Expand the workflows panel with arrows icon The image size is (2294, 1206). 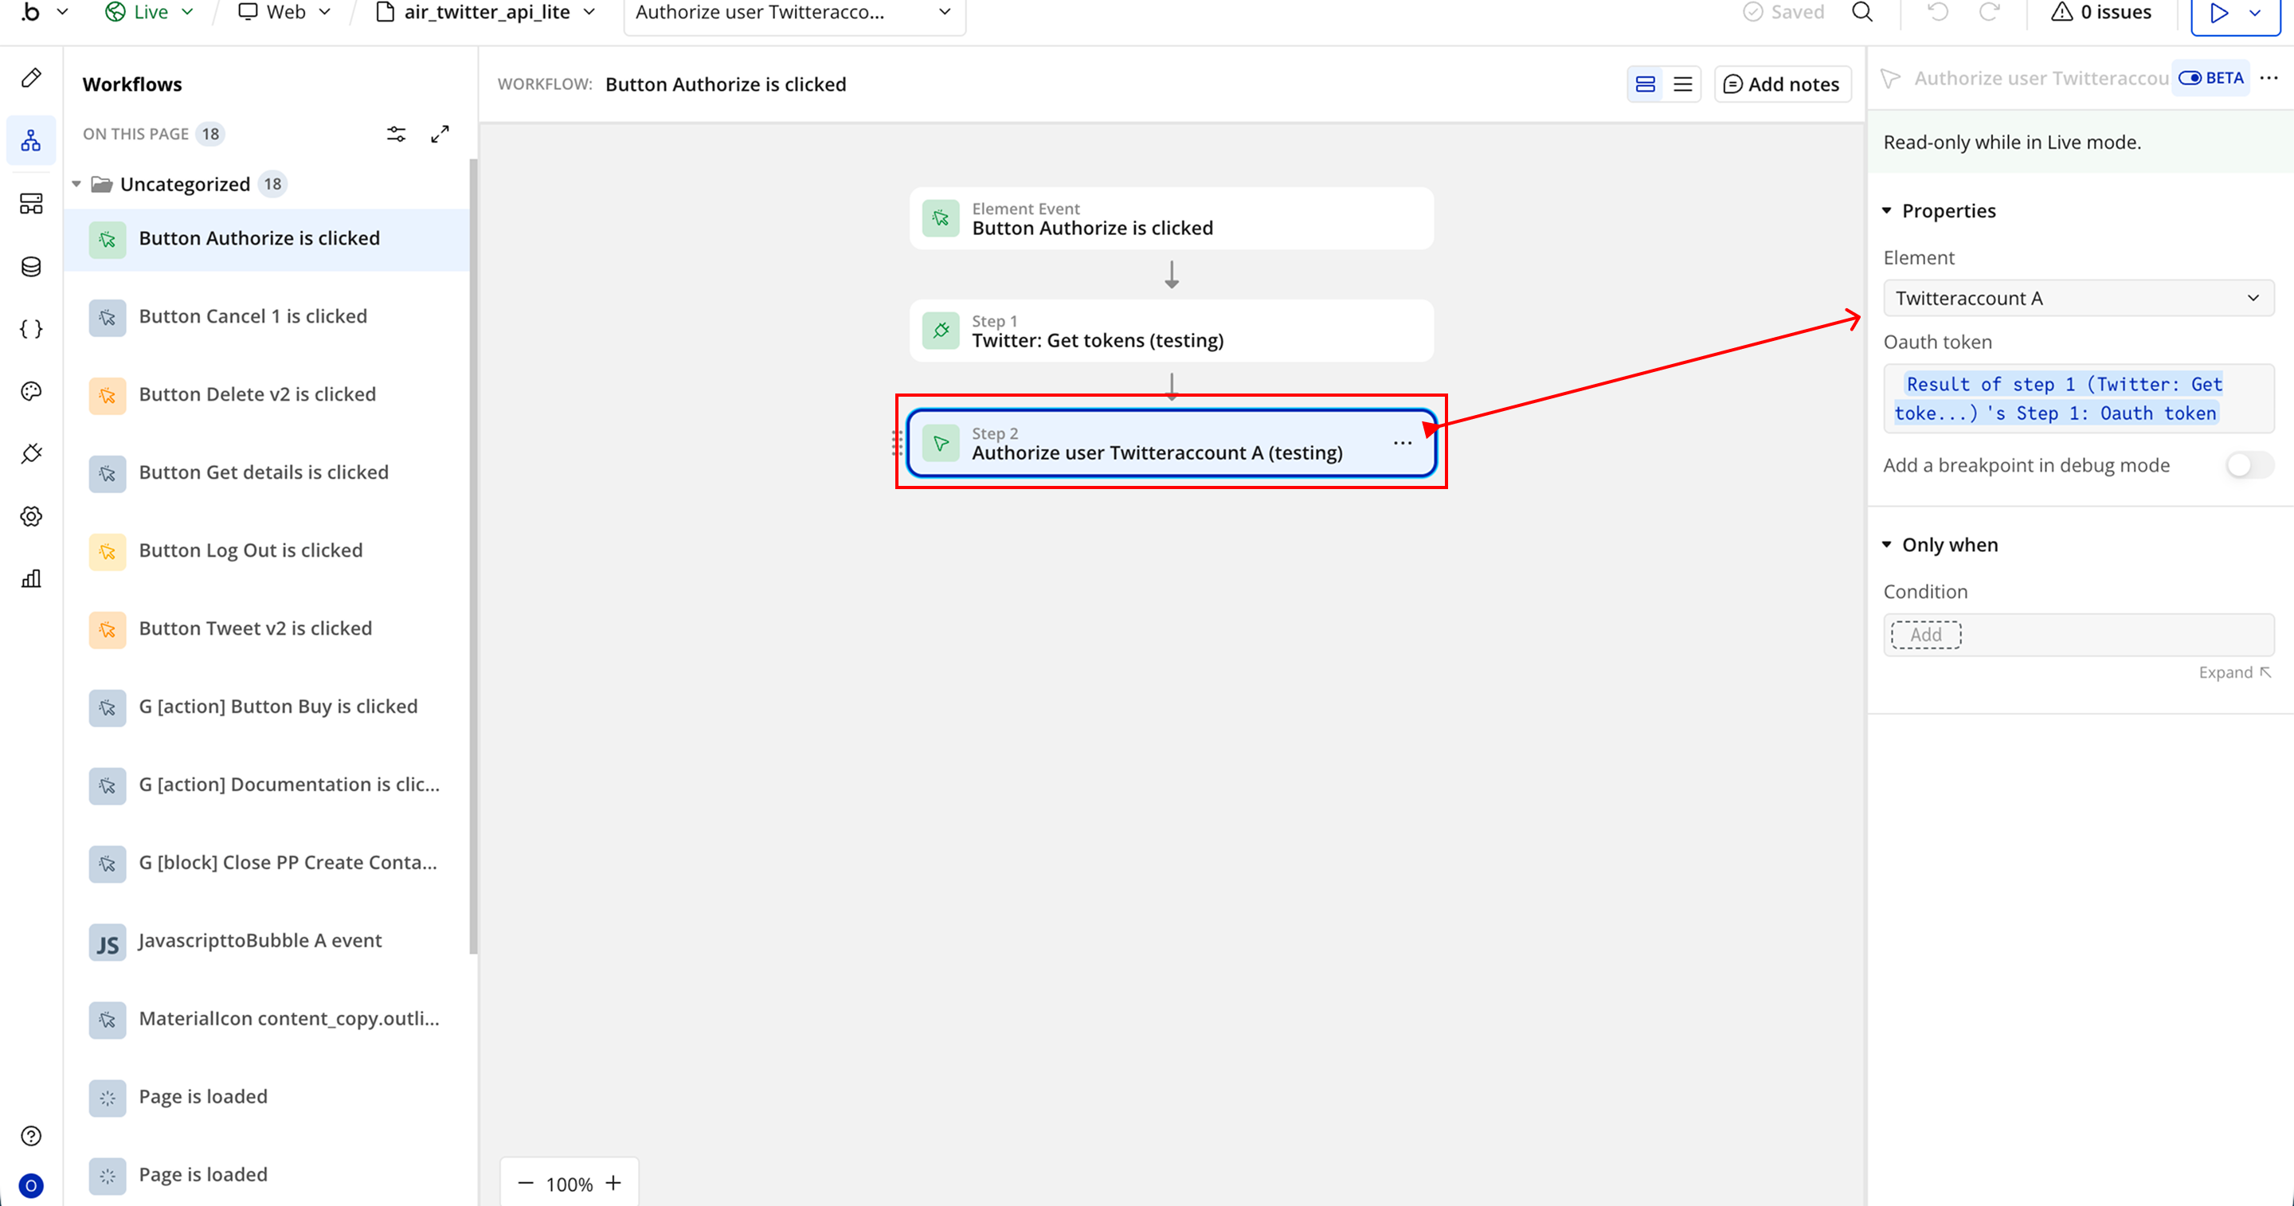pyautogui.click(x=440, y=134)
